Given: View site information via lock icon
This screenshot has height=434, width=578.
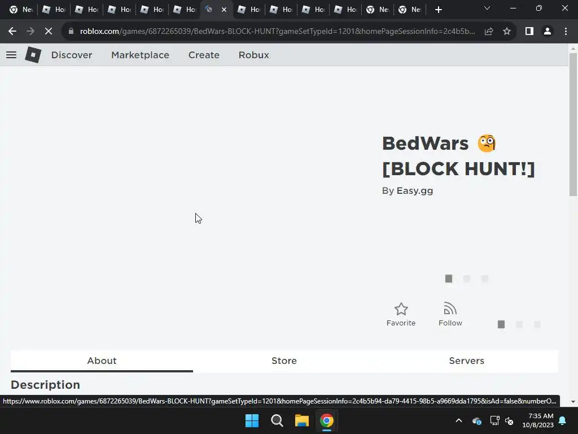Looking at the screenshot, I should pos(71,32).
